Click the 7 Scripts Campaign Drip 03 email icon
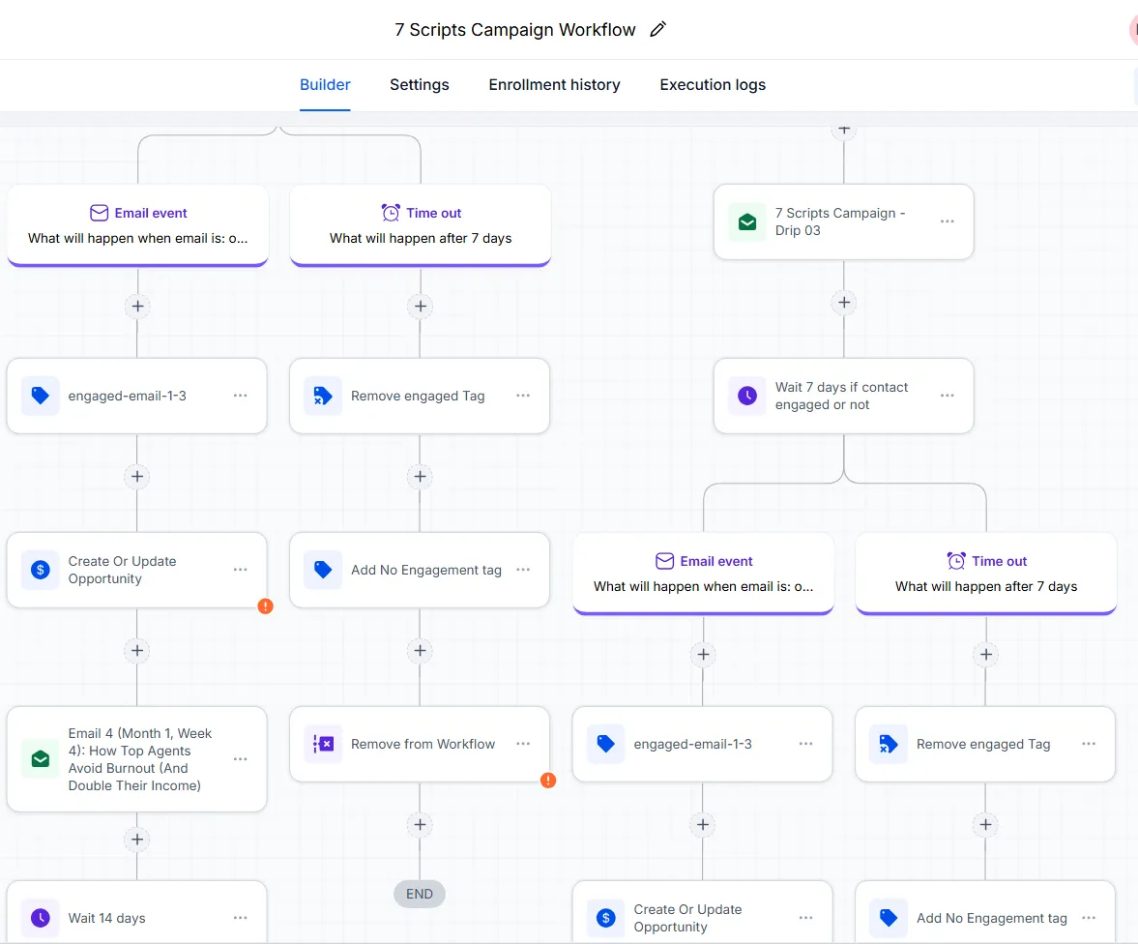 pyautogui.click(x=747, y=221)
